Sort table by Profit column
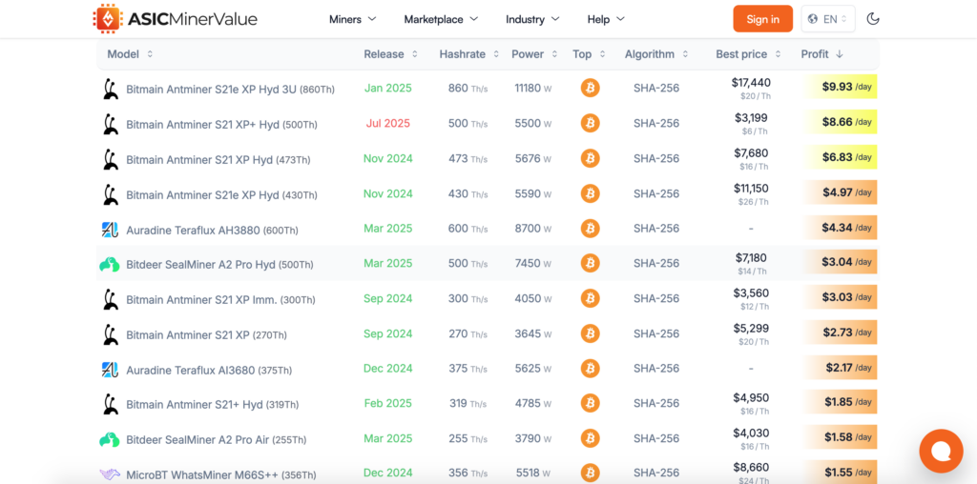 tap(821, 54)
